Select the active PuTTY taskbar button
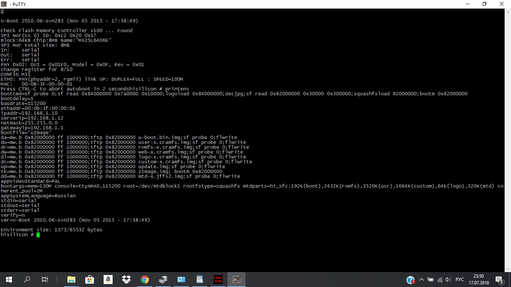 pos(236,280)
